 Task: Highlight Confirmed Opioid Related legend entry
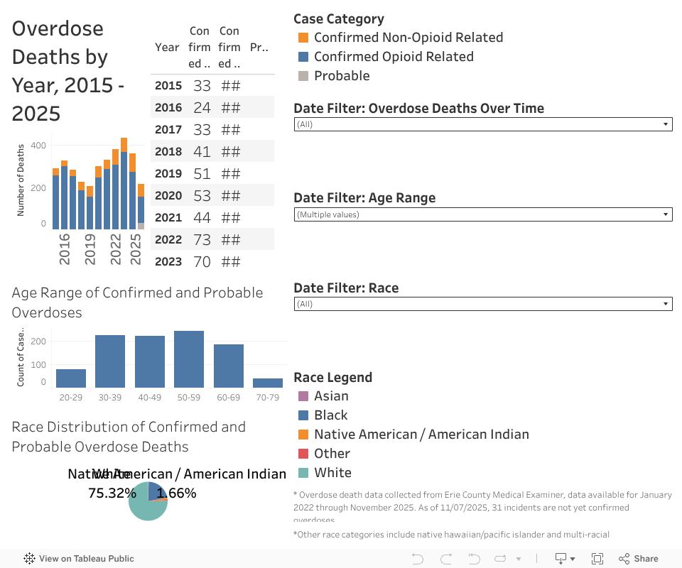(394, 57)
